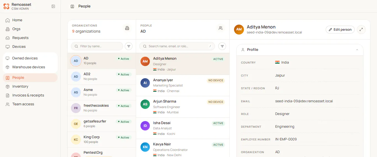Click the Invoices document icon
Screen dimensions: 377x157
click(x=7, y=95)
